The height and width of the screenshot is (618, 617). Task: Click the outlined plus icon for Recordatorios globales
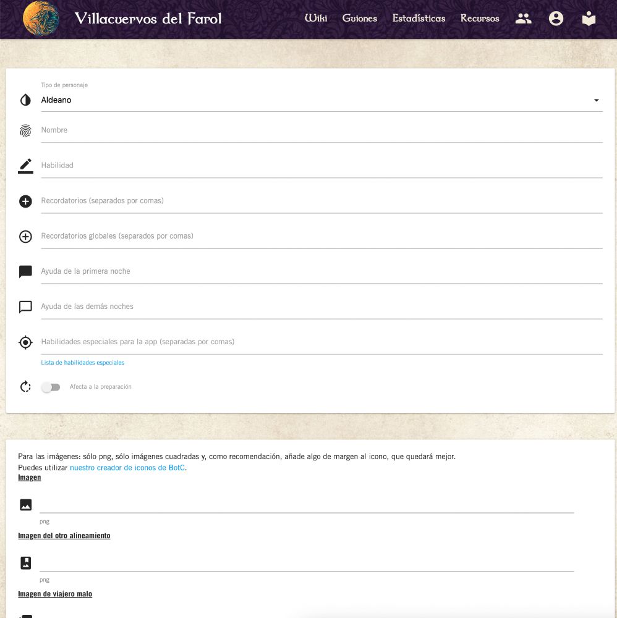25,237
